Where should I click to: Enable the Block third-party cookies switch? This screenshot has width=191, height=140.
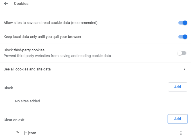[182, 53]
